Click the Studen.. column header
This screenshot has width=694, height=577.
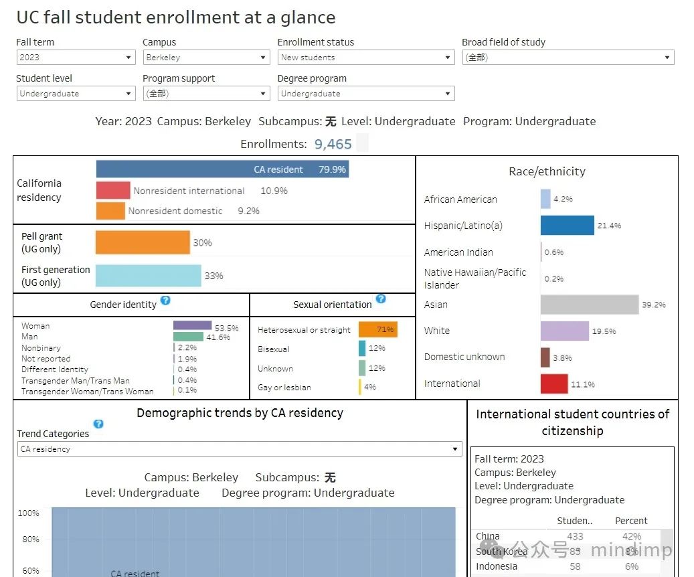coord(574,520)
